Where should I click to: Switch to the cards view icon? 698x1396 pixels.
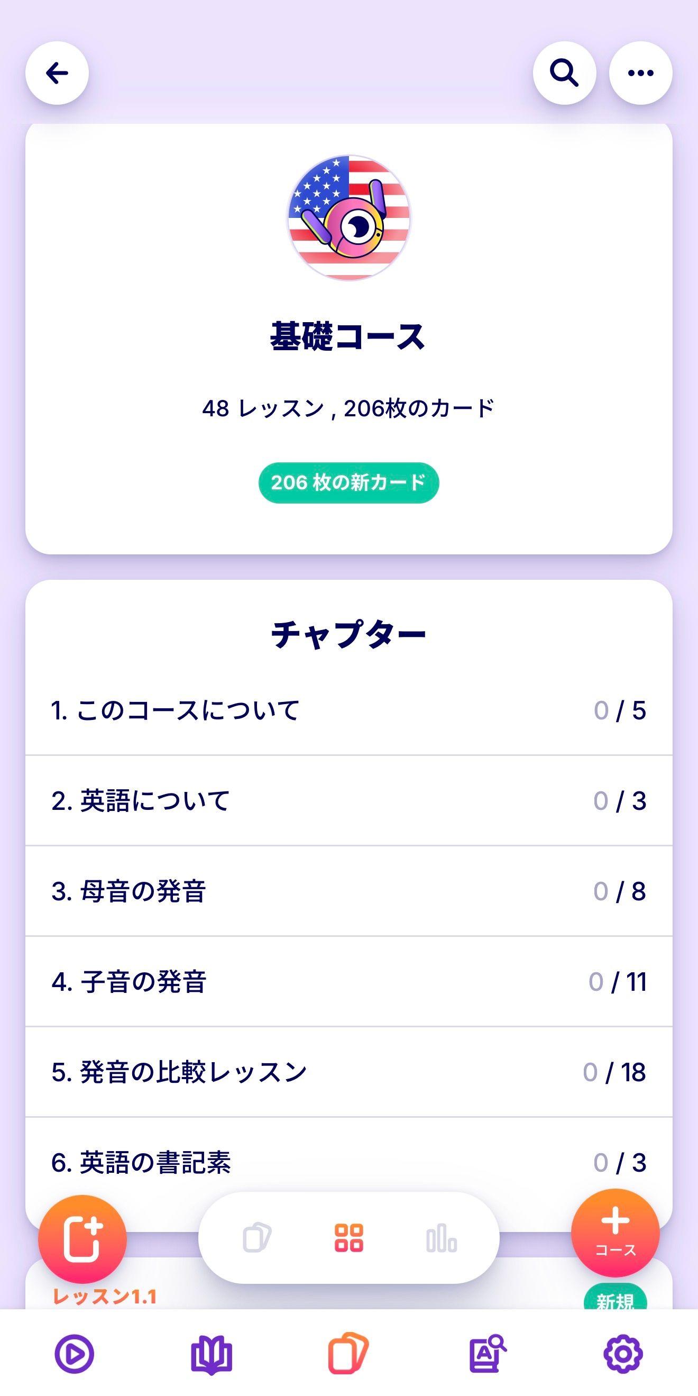tap(257, 1238)
